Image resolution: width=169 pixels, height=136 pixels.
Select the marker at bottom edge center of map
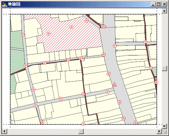83,124
